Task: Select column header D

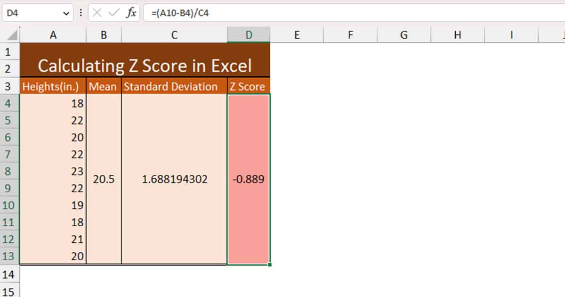Action: (249, 34)
